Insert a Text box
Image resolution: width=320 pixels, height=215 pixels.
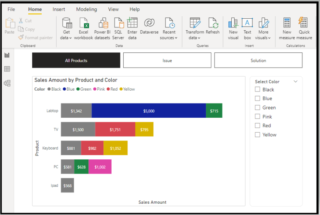tap(247, 29)
